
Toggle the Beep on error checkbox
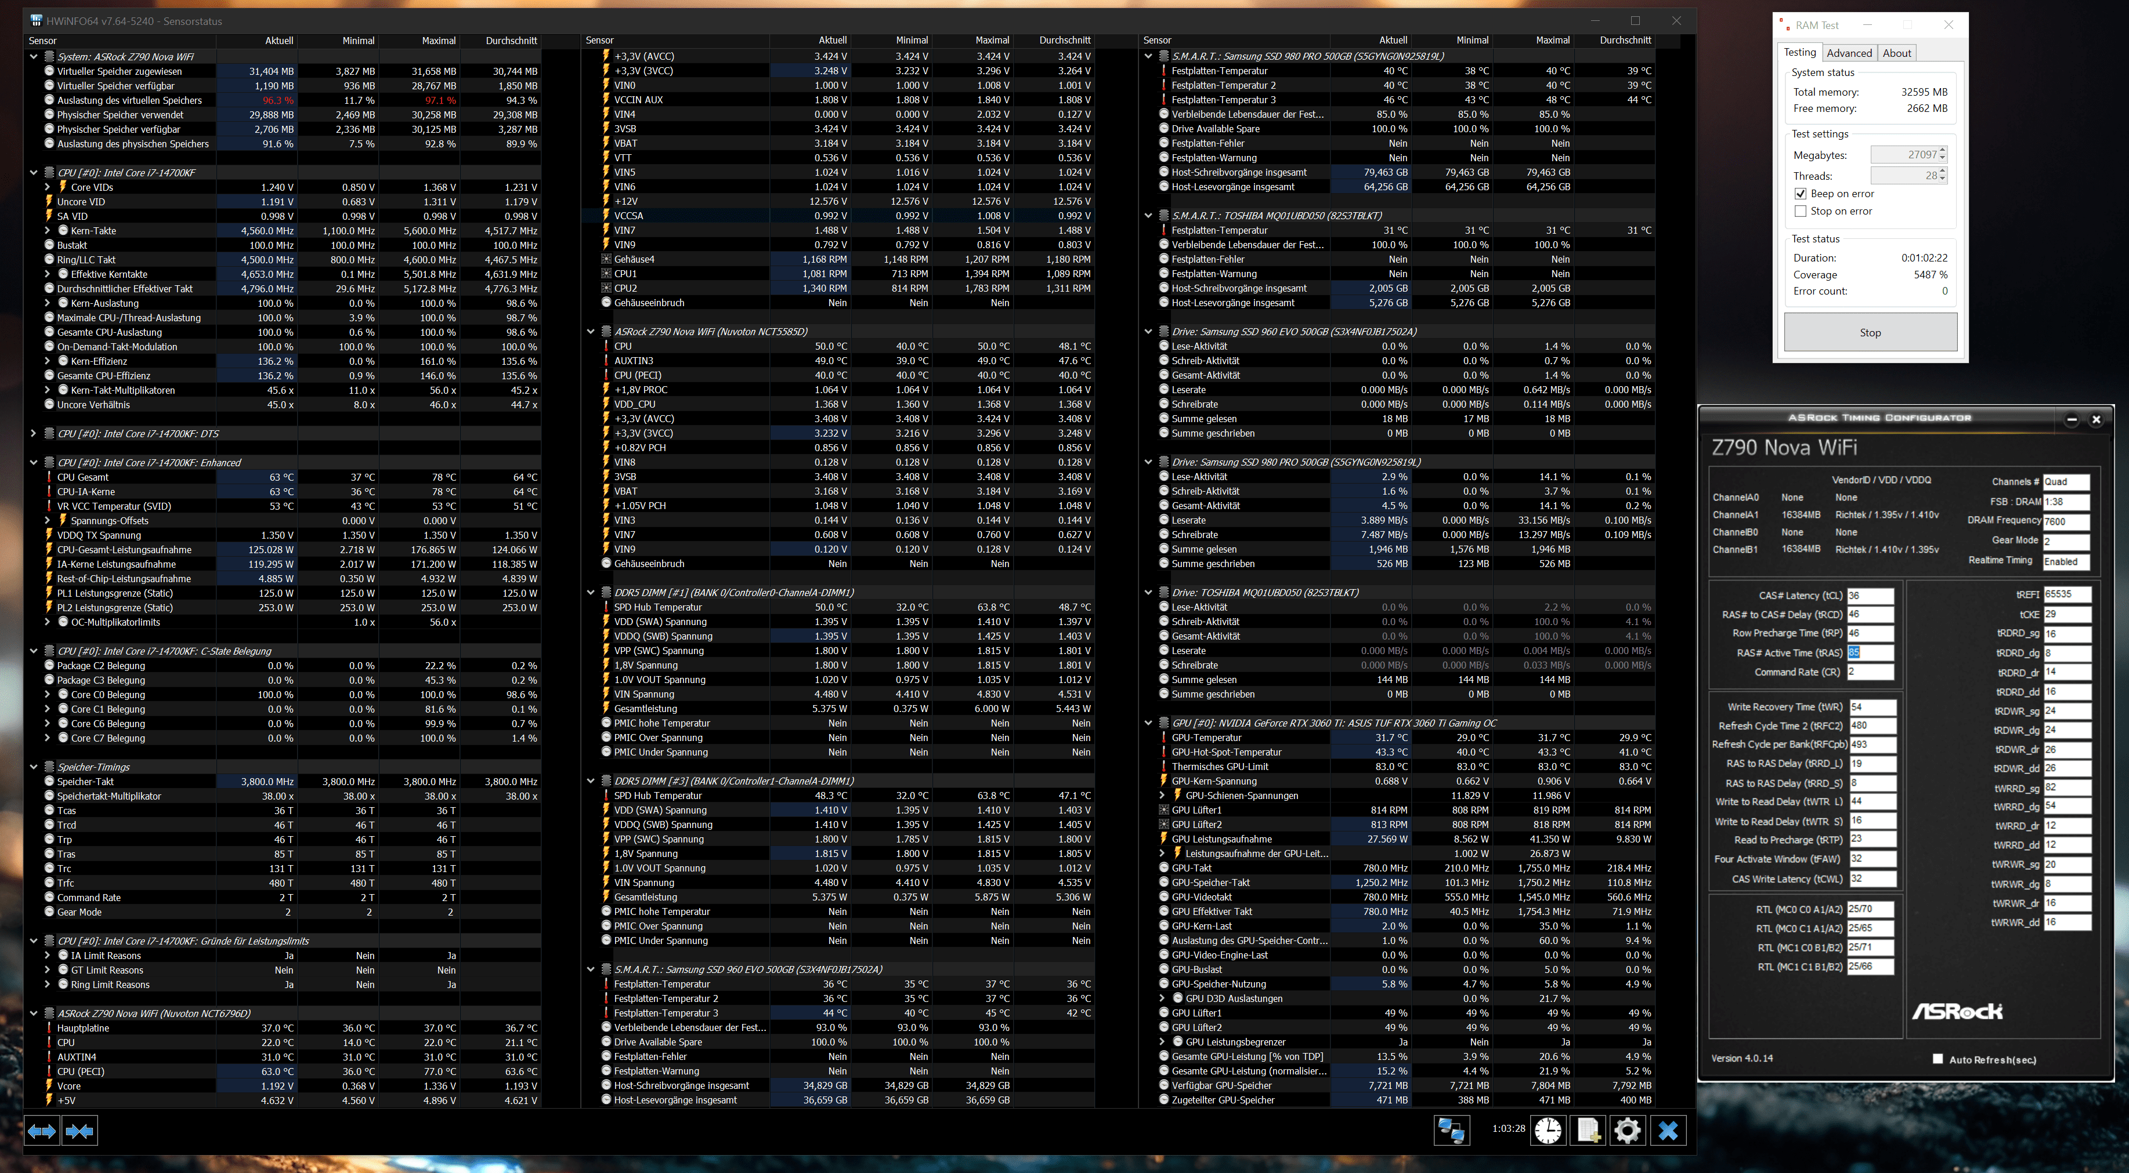(x=1800, y=194)
